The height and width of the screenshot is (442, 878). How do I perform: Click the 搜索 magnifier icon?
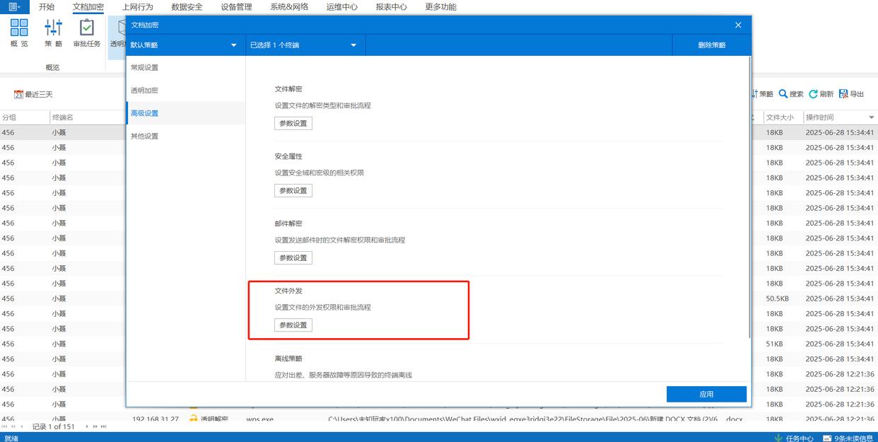point(783,94)
